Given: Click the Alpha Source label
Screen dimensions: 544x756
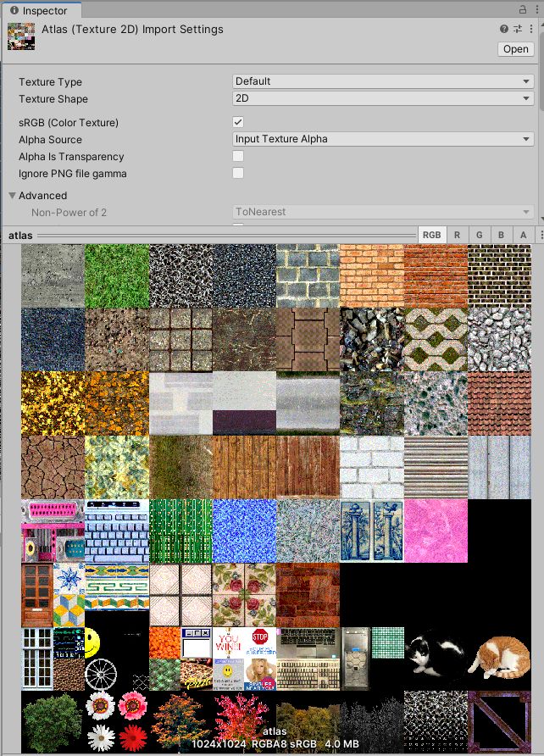Looking at the screenshot, I should pos(50,140).
